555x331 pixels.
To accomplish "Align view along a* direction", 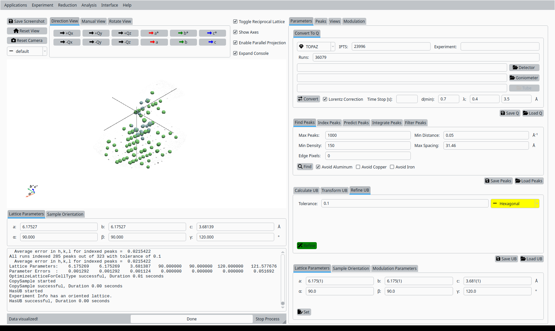I will tap(154, 33).
